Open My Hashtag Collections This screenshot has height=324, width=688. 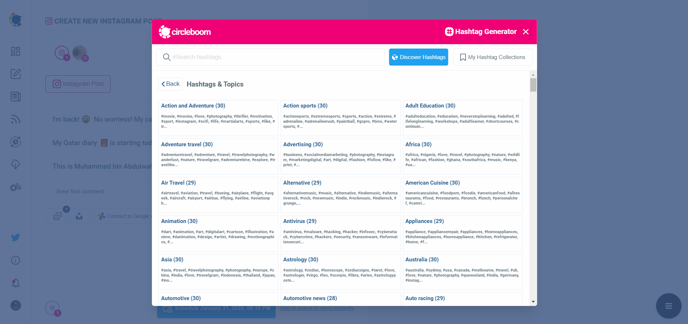(493, 57)
